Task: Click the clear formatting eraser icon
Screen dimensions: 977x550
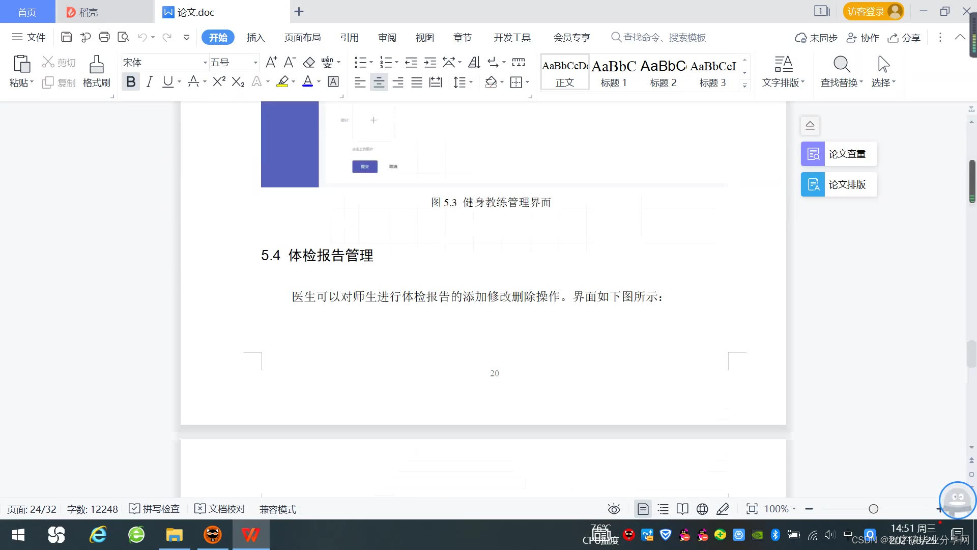Action: point(309,63)
